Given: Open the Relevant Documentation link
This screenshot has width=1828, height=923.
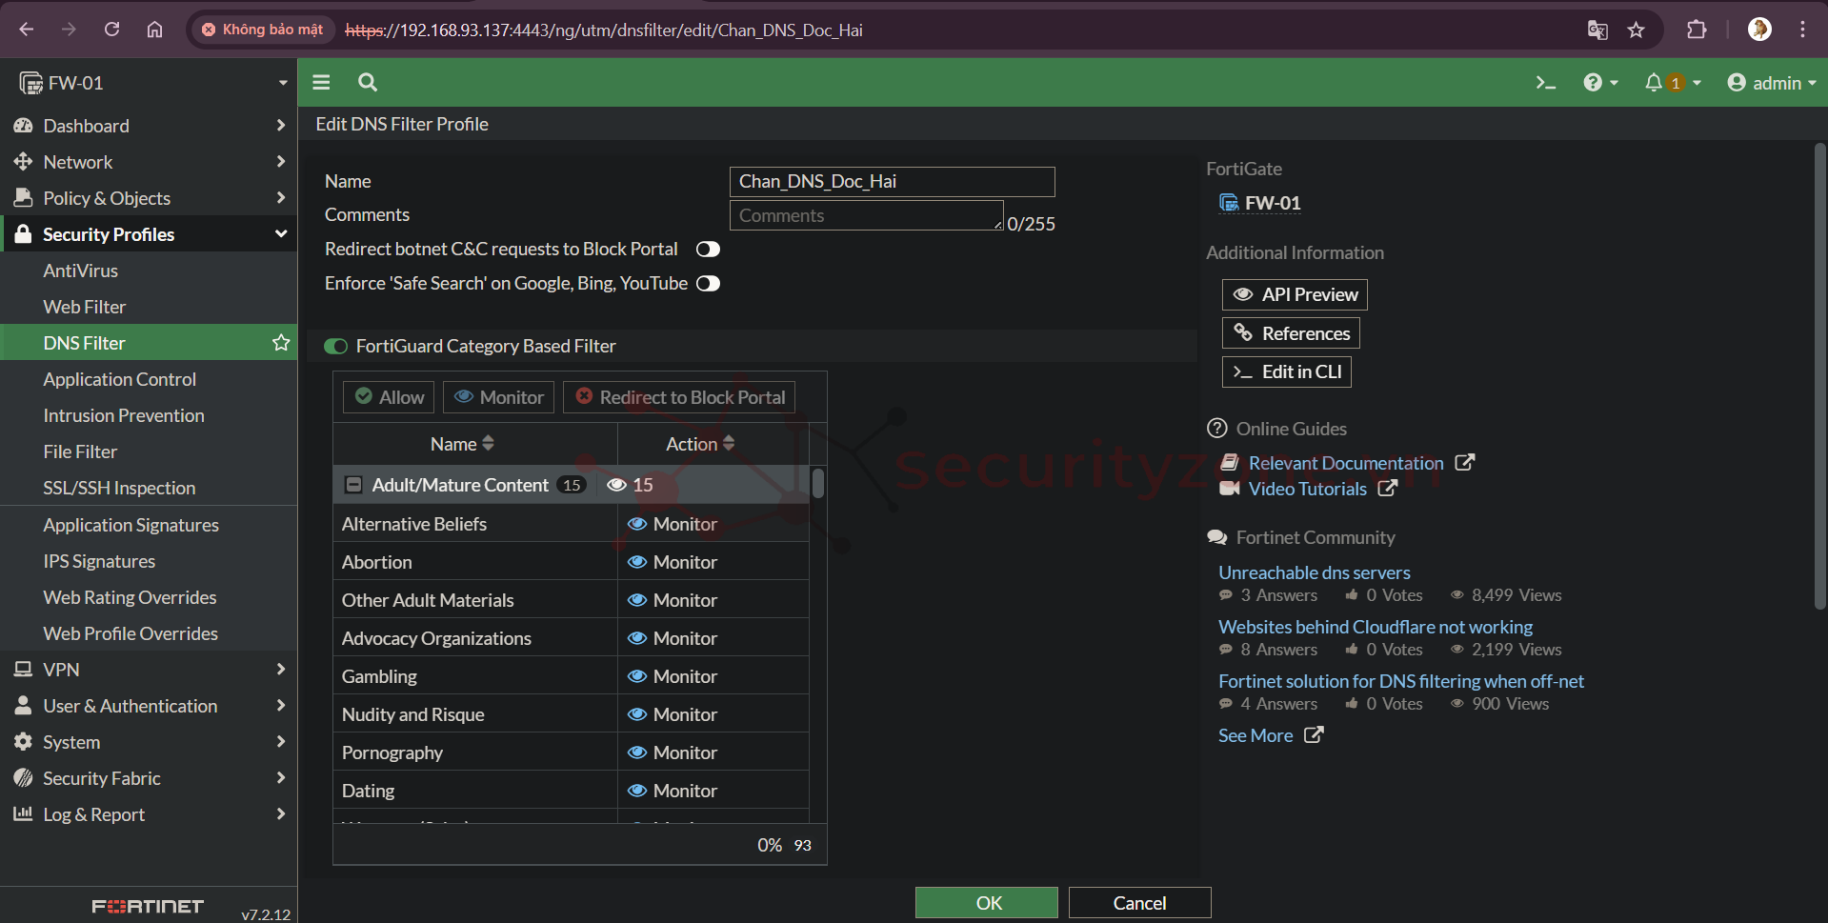Looking at the screenshot, I should (x=1345, y=463).
